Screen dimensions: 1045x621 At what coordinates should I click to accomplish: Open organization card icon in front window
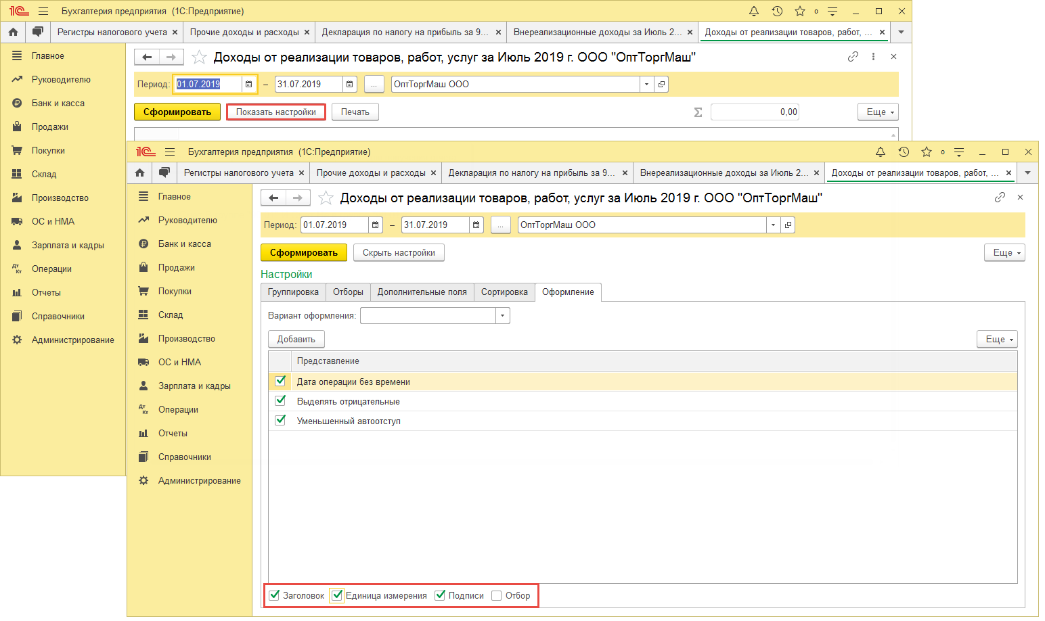pos(788,225)
